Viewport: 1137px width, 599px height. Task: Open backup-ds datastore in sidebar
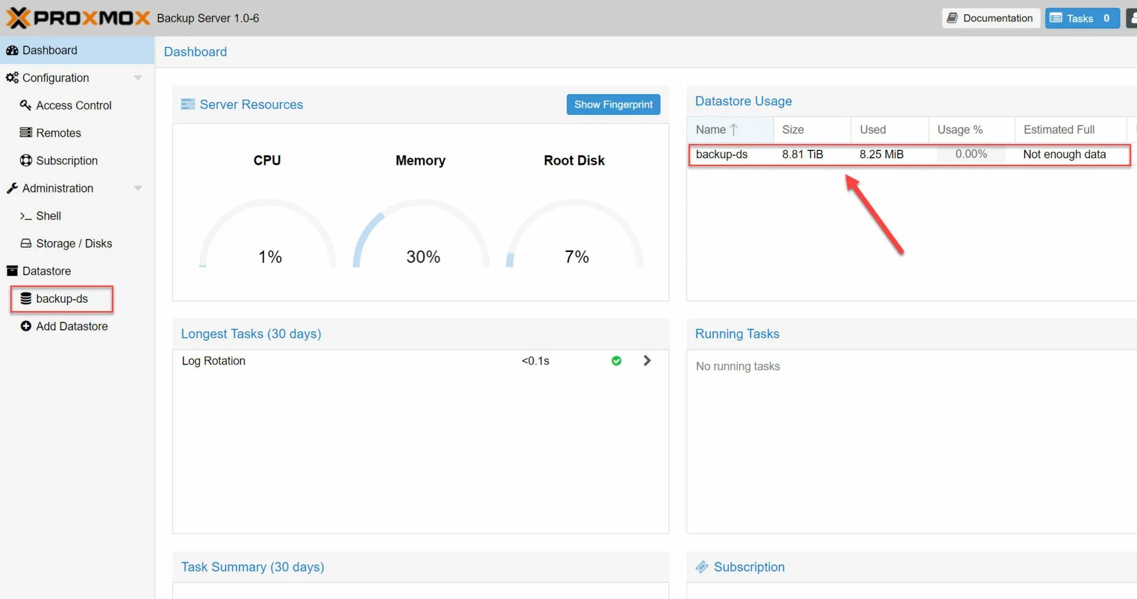point(62,299)
